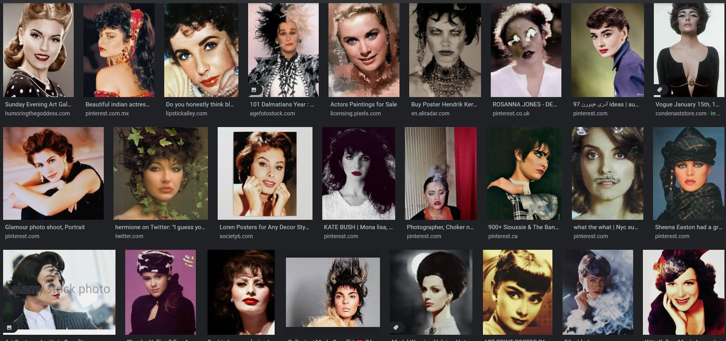Click the product tag icon on Vogue January thumbnail
Image resolution: width=726 pixels, height=341 pixels.
[x=659, y=90]
